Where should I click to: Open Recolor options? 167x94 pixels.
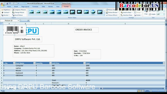tap(5, 15)
